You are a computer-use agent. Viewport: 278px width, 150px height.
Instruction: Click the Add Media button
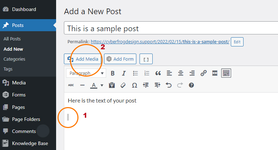pos(83,59)
